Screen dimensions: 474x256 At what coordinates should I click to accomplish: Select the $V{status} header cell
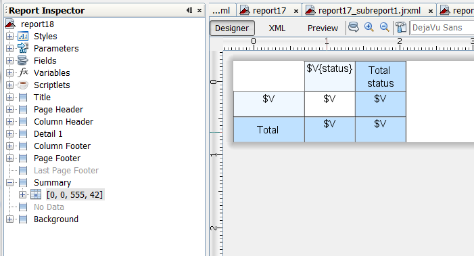pos(329,77)
